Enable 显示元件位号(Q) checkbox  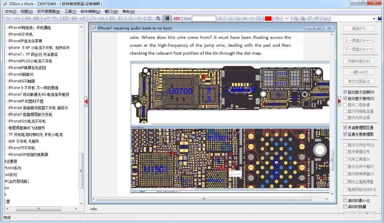coord(345,145)
